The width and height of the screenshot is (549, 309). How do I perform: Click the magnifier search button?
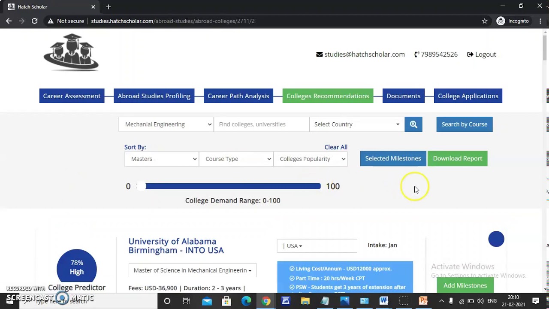tap(413, 124)
